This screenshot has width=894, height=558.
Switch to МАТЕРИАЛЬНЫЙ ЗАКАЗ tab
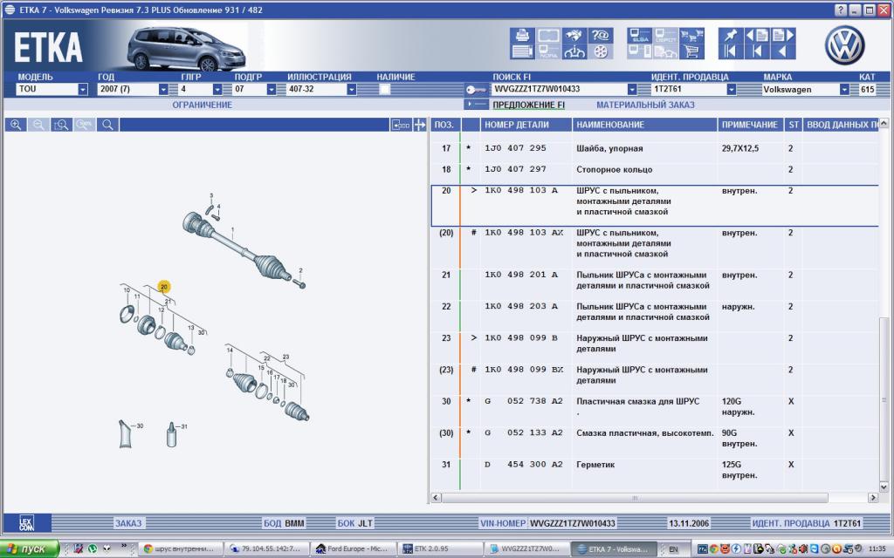645,105
